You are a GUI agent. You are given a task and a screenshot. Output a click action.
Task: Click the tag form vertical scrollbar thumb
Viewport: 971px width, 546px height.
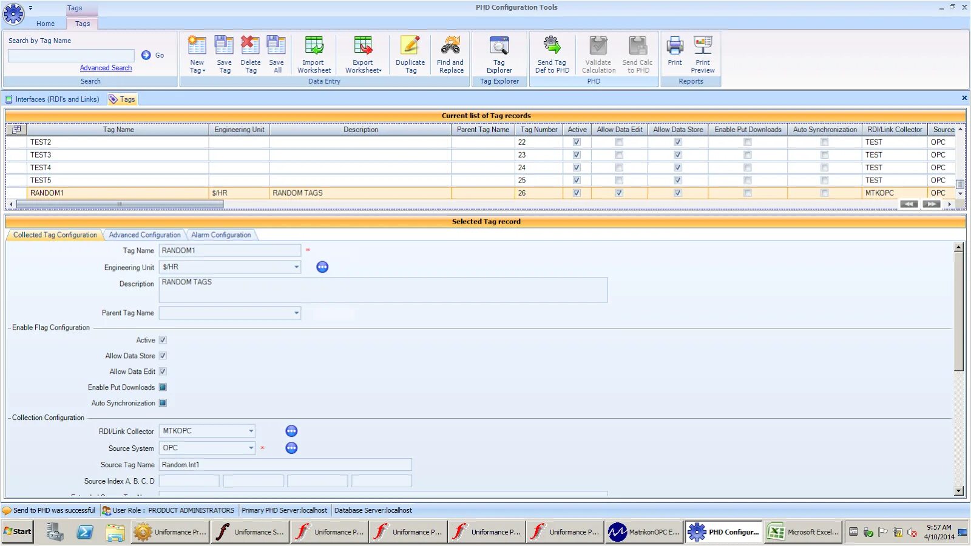(959, 312)
